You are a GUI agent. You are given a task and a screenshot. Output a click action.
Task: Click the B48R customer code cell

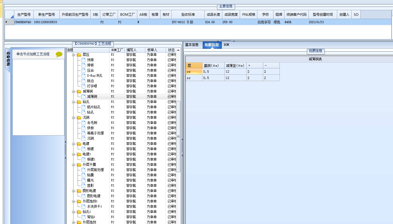[x=297, y=22]
